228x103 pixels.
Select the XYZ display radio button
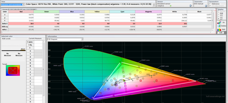[x=219, y=15]
